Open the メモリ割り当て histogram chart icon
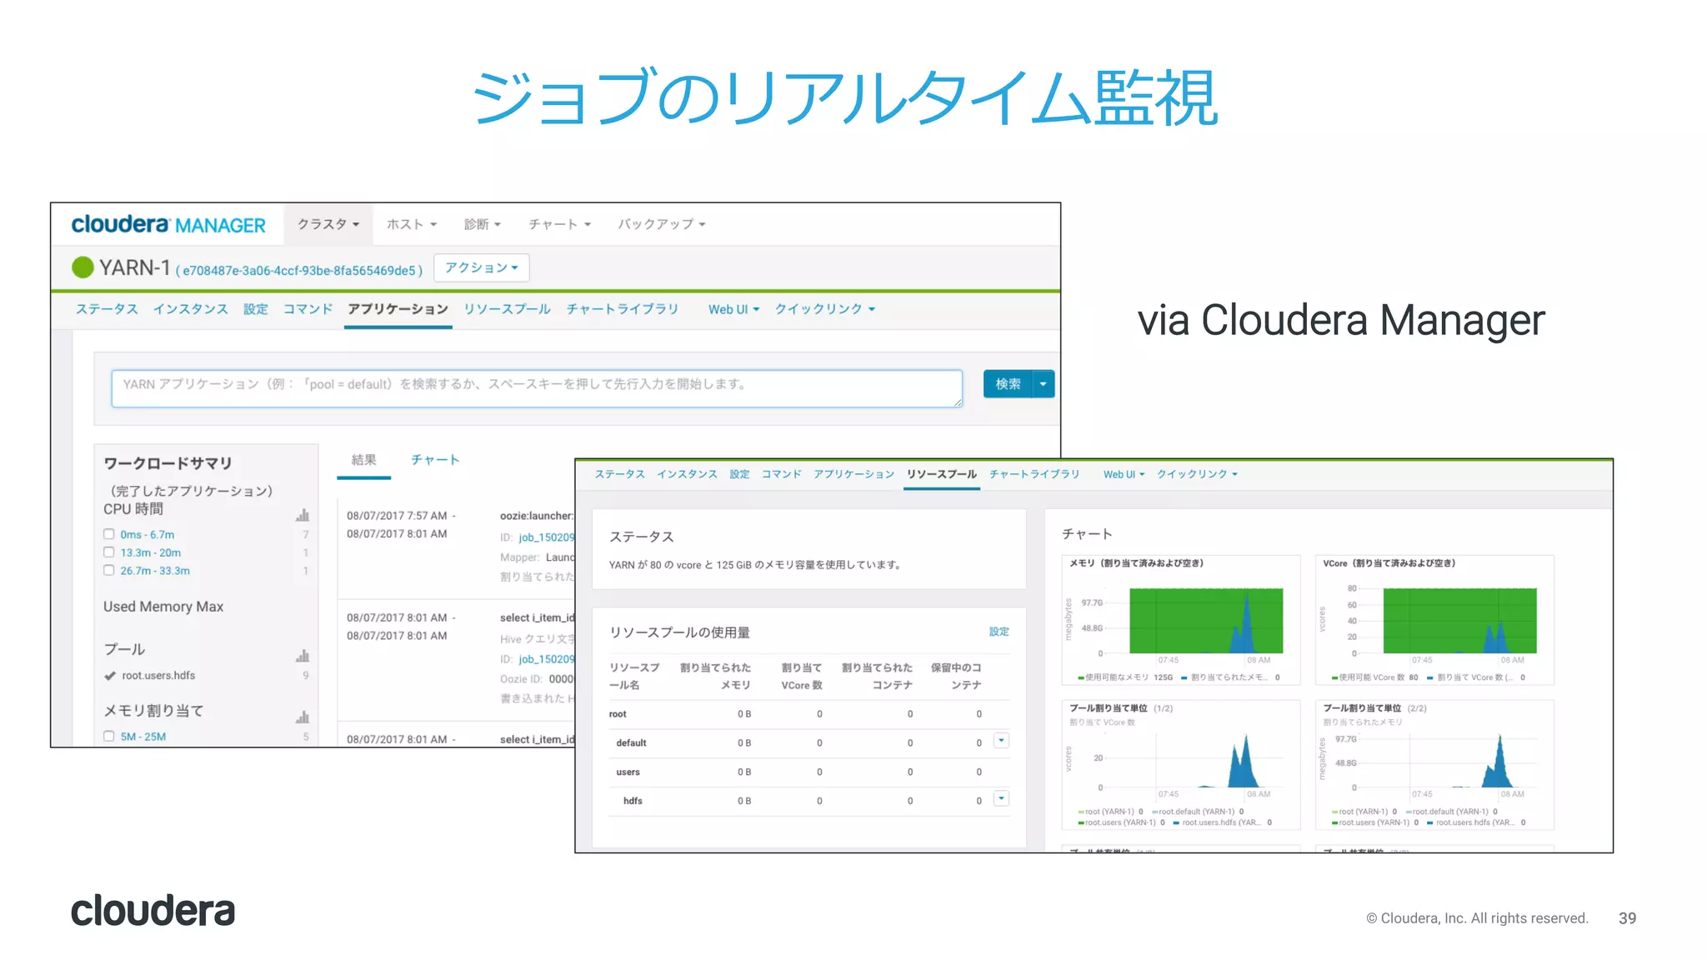 point(303,717)
